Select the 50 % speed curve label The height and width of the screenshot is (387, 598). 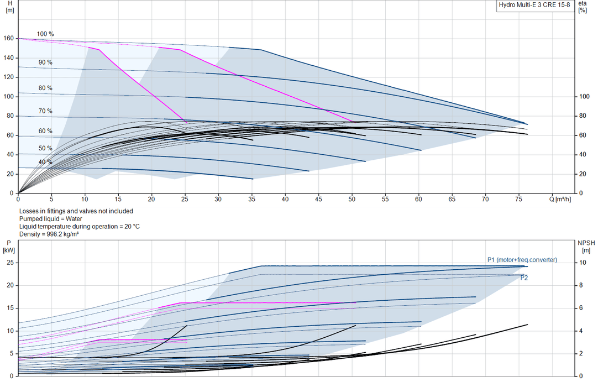(x=45, y=148)
